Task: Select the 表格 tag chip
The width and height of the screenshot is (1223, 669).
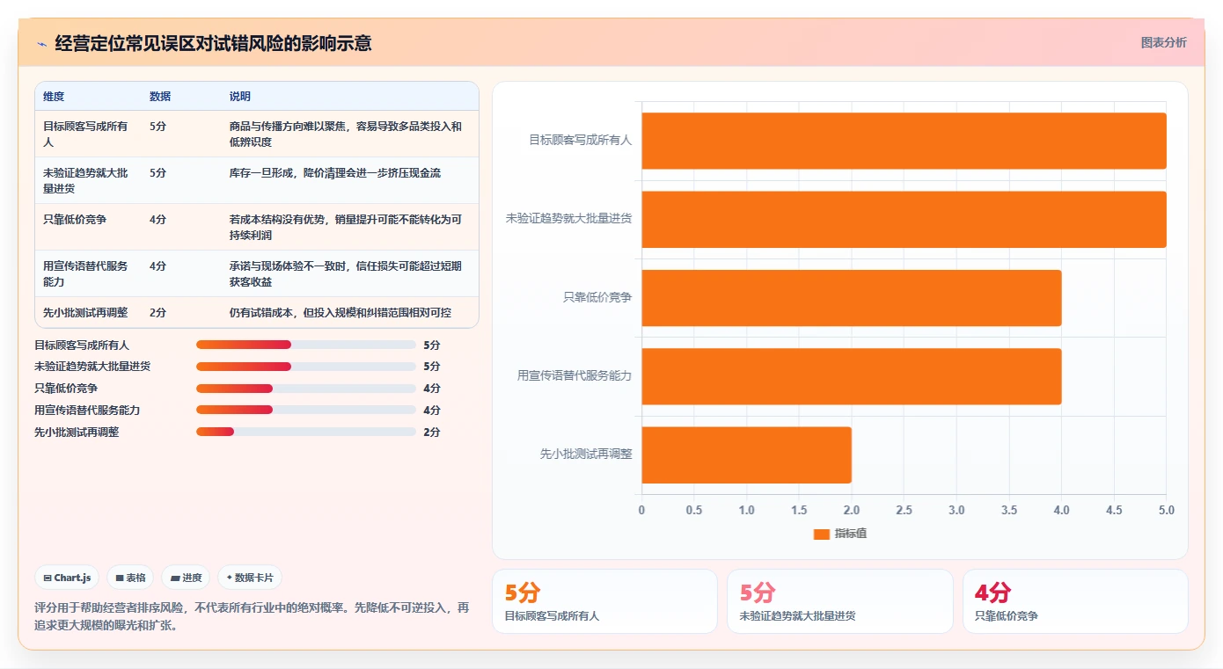Action: click(x=130, y=578)
